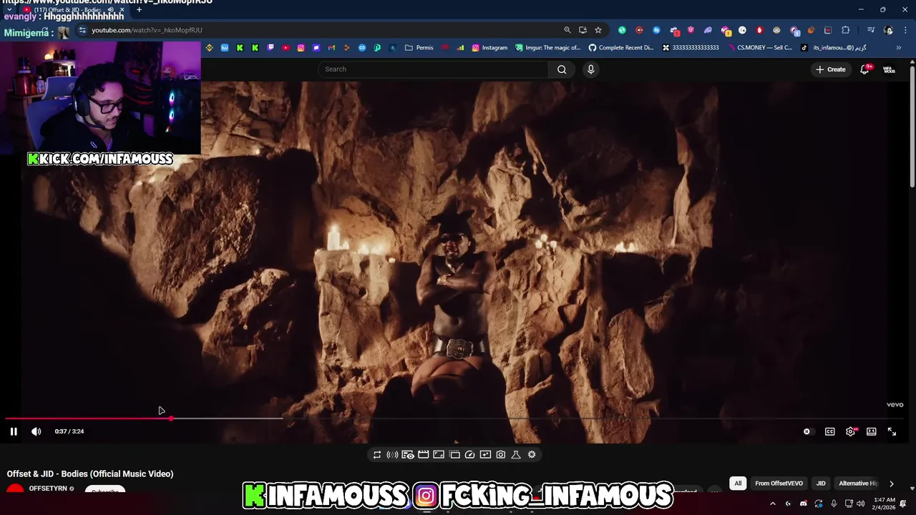The height and width of the screenshot is (515, 916).
Task: Open the YouTube account avatar menu
Action: click(889, 69)
